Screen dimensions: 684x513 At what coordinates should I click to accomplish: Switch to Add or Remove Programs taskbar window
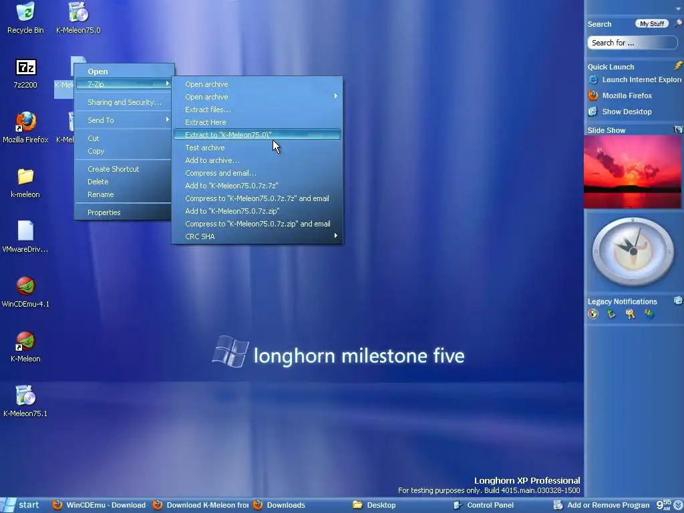tap(602, 505)
